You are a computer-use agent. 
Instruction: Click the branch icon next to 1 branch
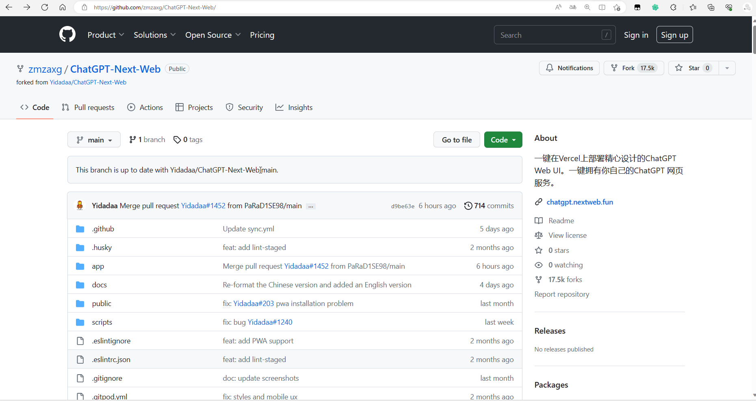tap(132, 140)
